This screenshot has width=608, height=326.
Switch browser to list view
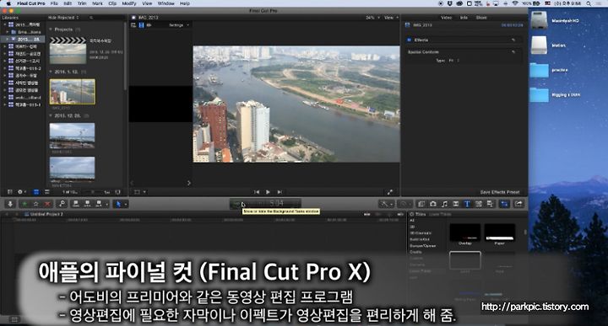tap(47, 192)
